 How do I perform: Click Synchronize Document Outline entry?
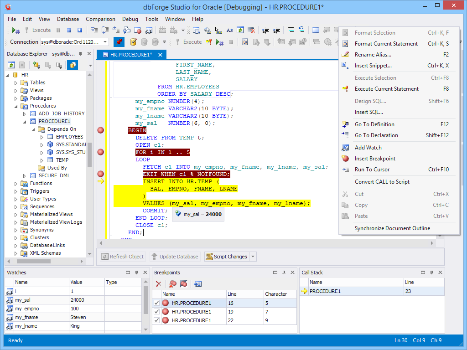pyautogui.click(x=399, y=228)
